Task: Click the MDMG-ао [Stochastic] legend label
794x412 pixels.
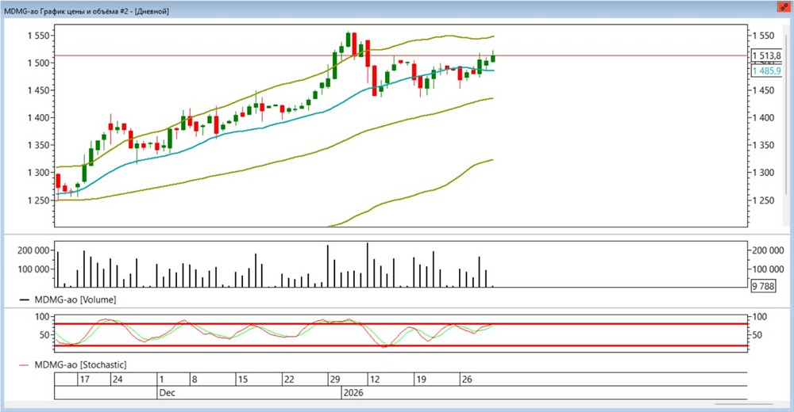Action: click(80, 364)
